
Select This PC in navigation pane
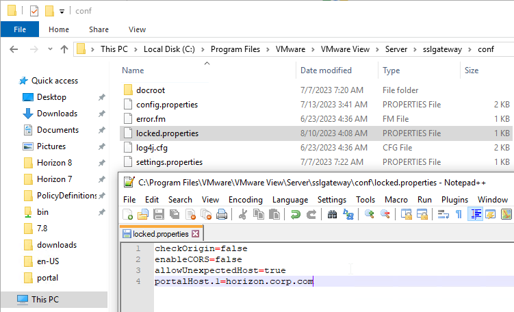tap(45, 300)
